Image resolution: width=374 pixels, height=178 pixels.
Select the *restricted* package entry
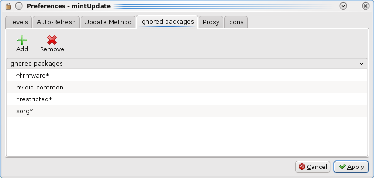click(187, 99)
